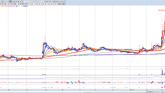Click the fast-forward replay button
165x93 pixels.
(152, 92)
